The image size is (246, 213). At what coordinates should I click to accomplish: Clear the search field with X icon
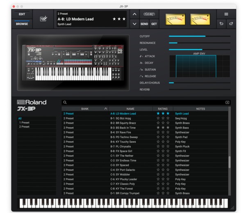(x=227, y=103)
